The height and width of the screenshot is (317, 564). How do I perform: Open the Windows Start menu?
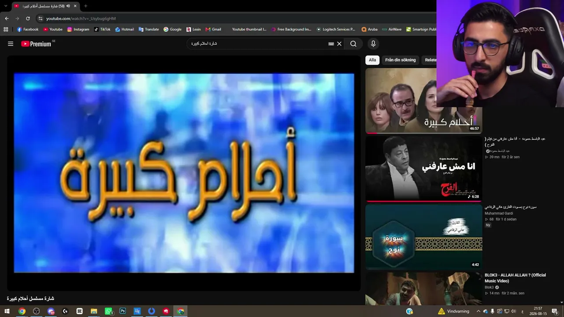7,311
